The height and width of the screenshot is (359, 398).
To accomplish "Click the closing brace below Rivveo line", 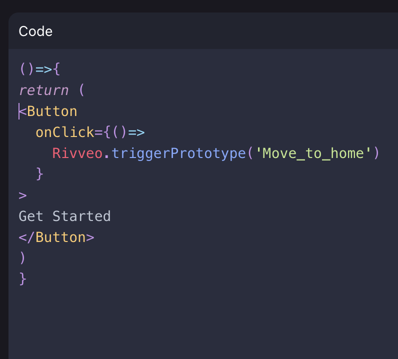I will click(x=39, y=174).
